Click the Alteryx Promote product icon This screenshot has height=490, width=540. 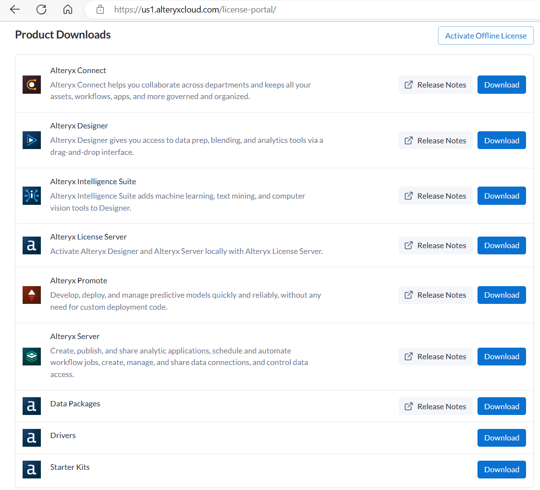32,295
